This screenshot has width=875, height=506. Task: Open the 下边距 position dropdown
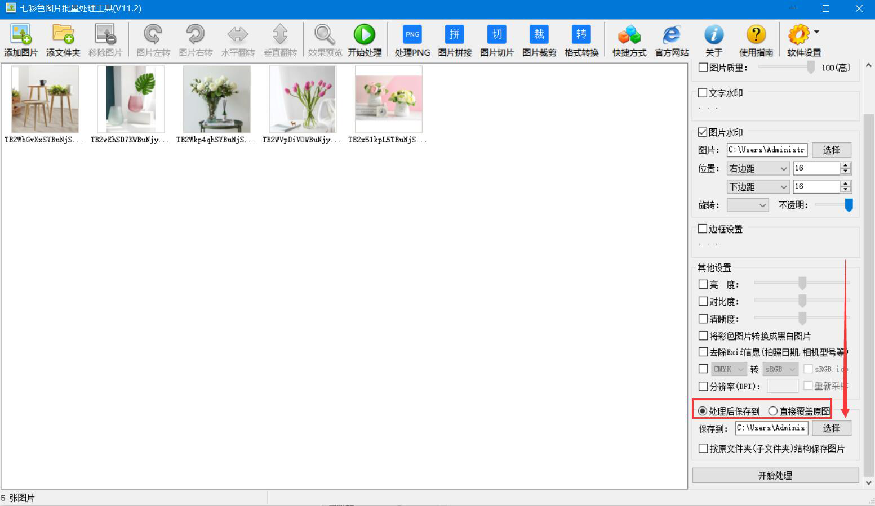pos(758,187)
